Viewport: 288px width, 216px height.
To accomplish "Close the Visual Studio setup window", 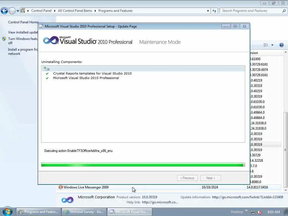I will (x=244, y=26).
